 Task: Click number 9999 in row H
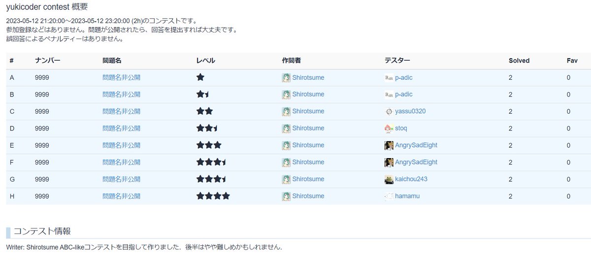pyautogui.click(x=42, y=196)
